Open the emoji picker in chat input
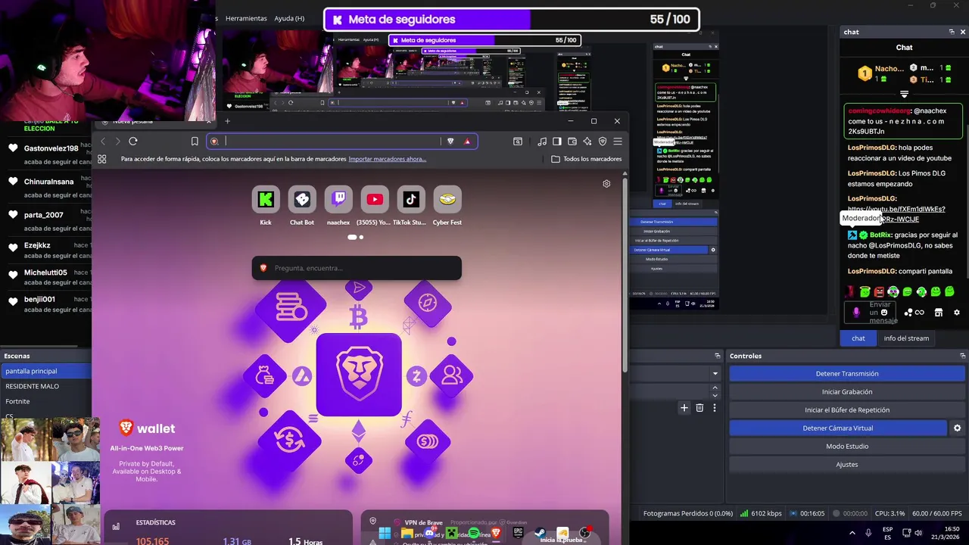The image size is (969, 545). [x=883, y=313]
